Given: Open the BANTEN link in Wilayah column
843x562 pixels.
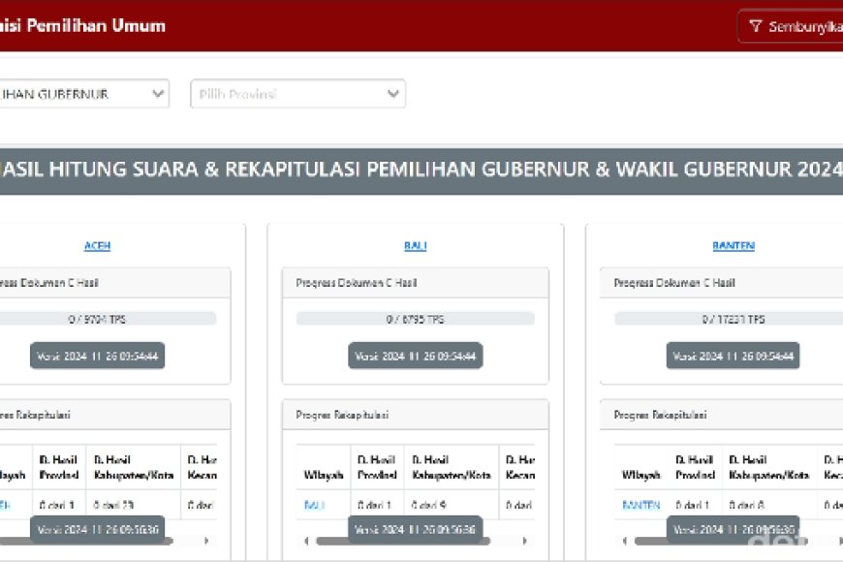Looking at the screenshot, I should click(x=640, y=505).
